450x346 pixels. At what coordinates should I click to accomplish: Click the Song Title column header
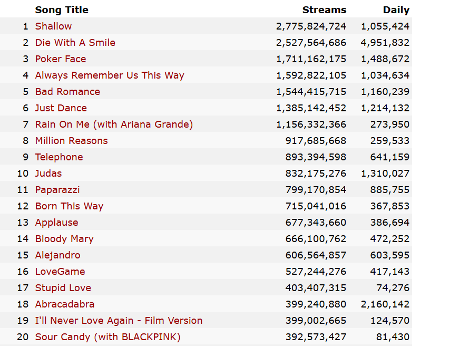pyautogui.click(x=62, y=10)
